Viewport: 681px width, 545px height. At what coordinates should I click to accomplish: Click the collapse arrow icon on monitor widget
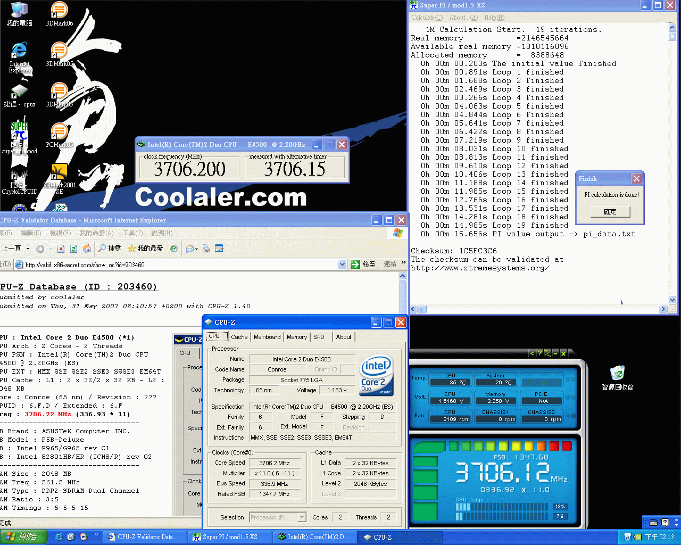531,353
